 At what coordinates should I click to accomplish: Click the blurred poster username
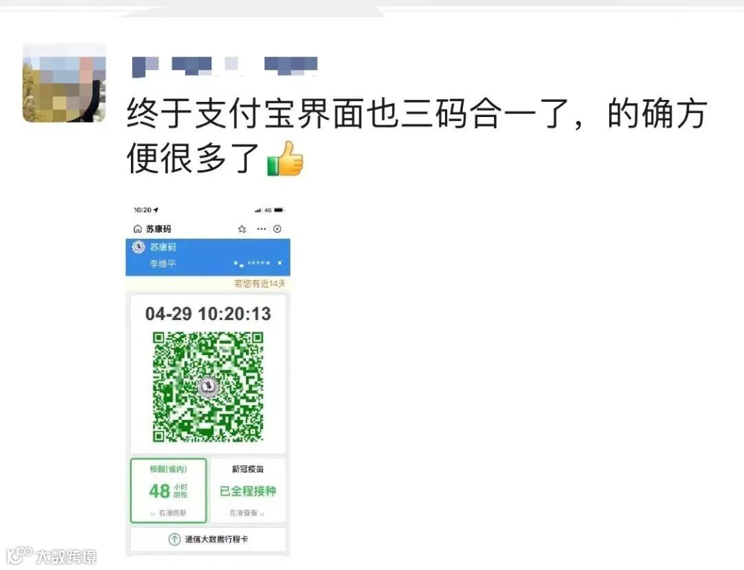(225, 66)
